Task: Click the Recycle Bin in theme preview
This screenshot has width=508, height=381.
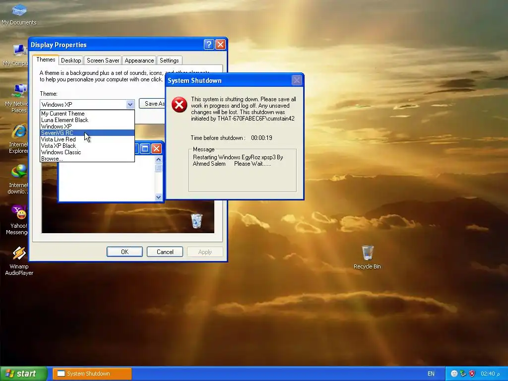Action: (196, 221)
